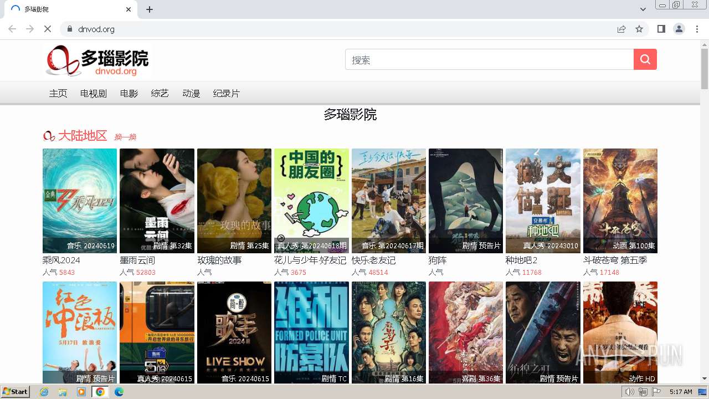Open Chrome's three-dot menu

(697, 29)
